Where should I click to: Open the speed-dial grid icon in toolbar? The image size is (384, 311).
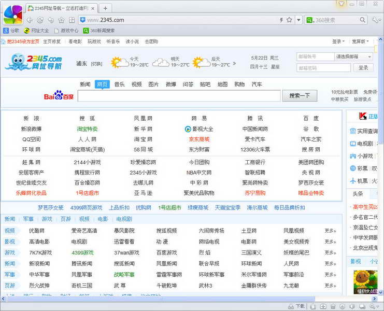(72, 20)
